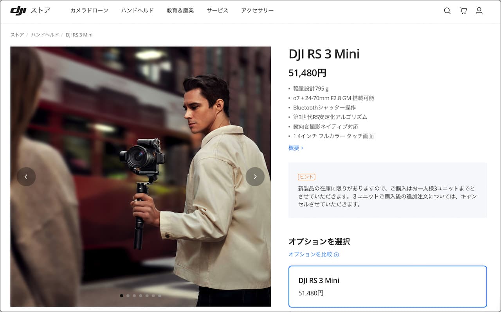Go to ストア link beside DJI logo

pyautogui.click(x=40, y=11)
